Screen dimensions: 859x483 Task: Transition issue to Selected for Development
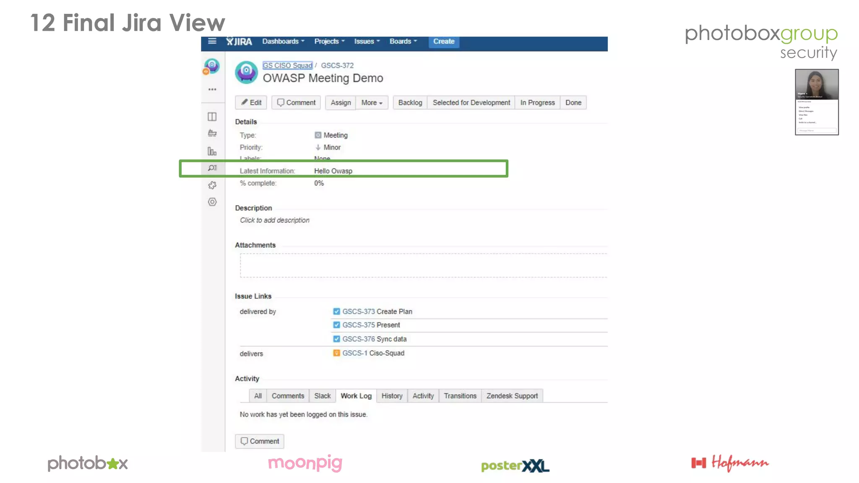pos(471,103)
